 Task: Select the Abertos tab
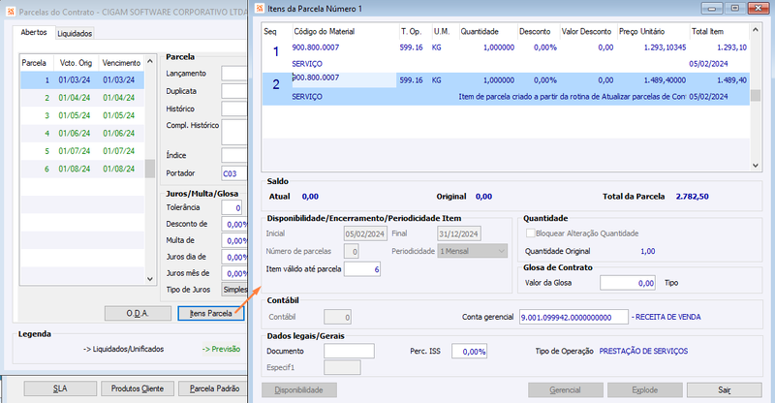coord(34,32)
